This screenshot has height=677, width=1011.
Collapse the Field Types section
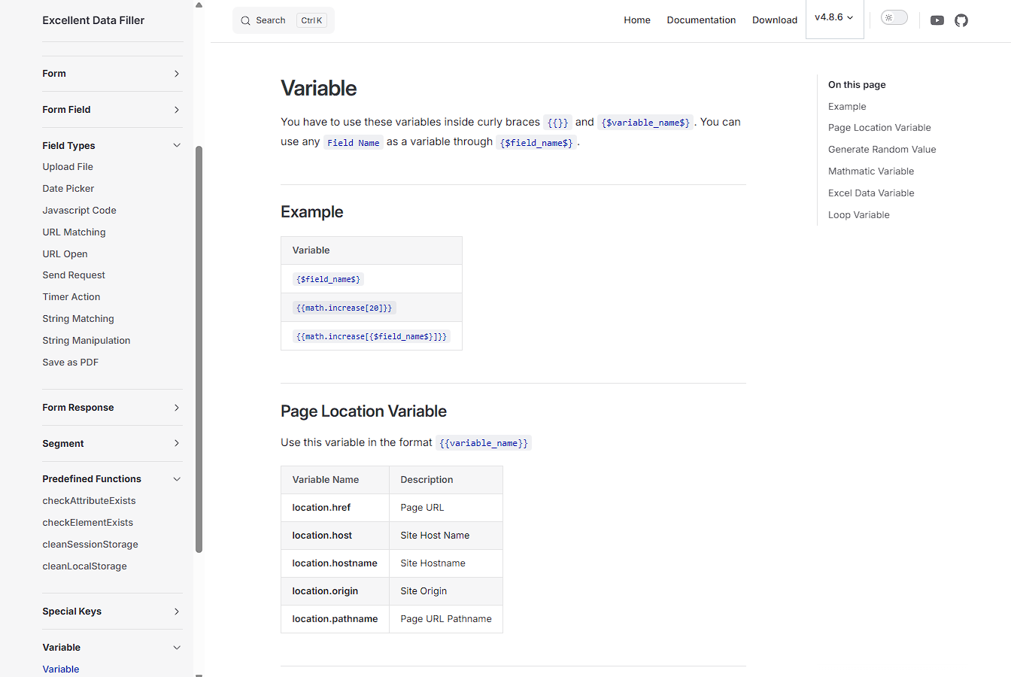click(177, 146)
